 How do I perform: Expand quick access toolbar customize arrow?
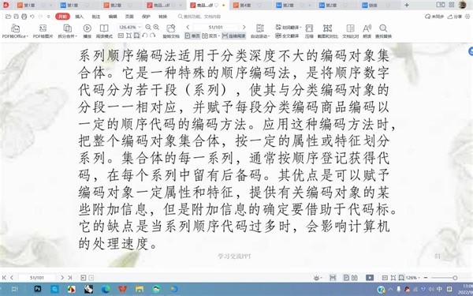click(49, 17)
